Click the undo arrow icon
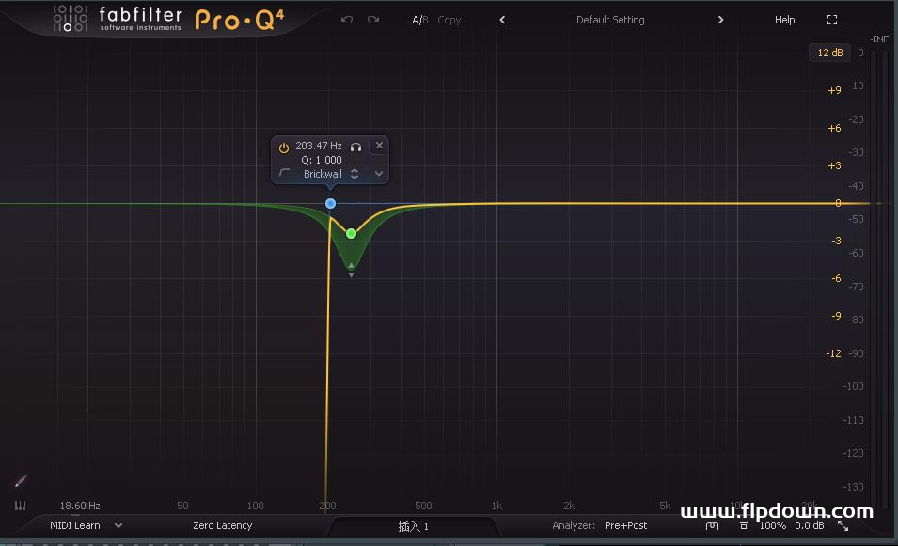Image resolution: width=898 pixels, height=546 pixels. [x=347, y=20]
